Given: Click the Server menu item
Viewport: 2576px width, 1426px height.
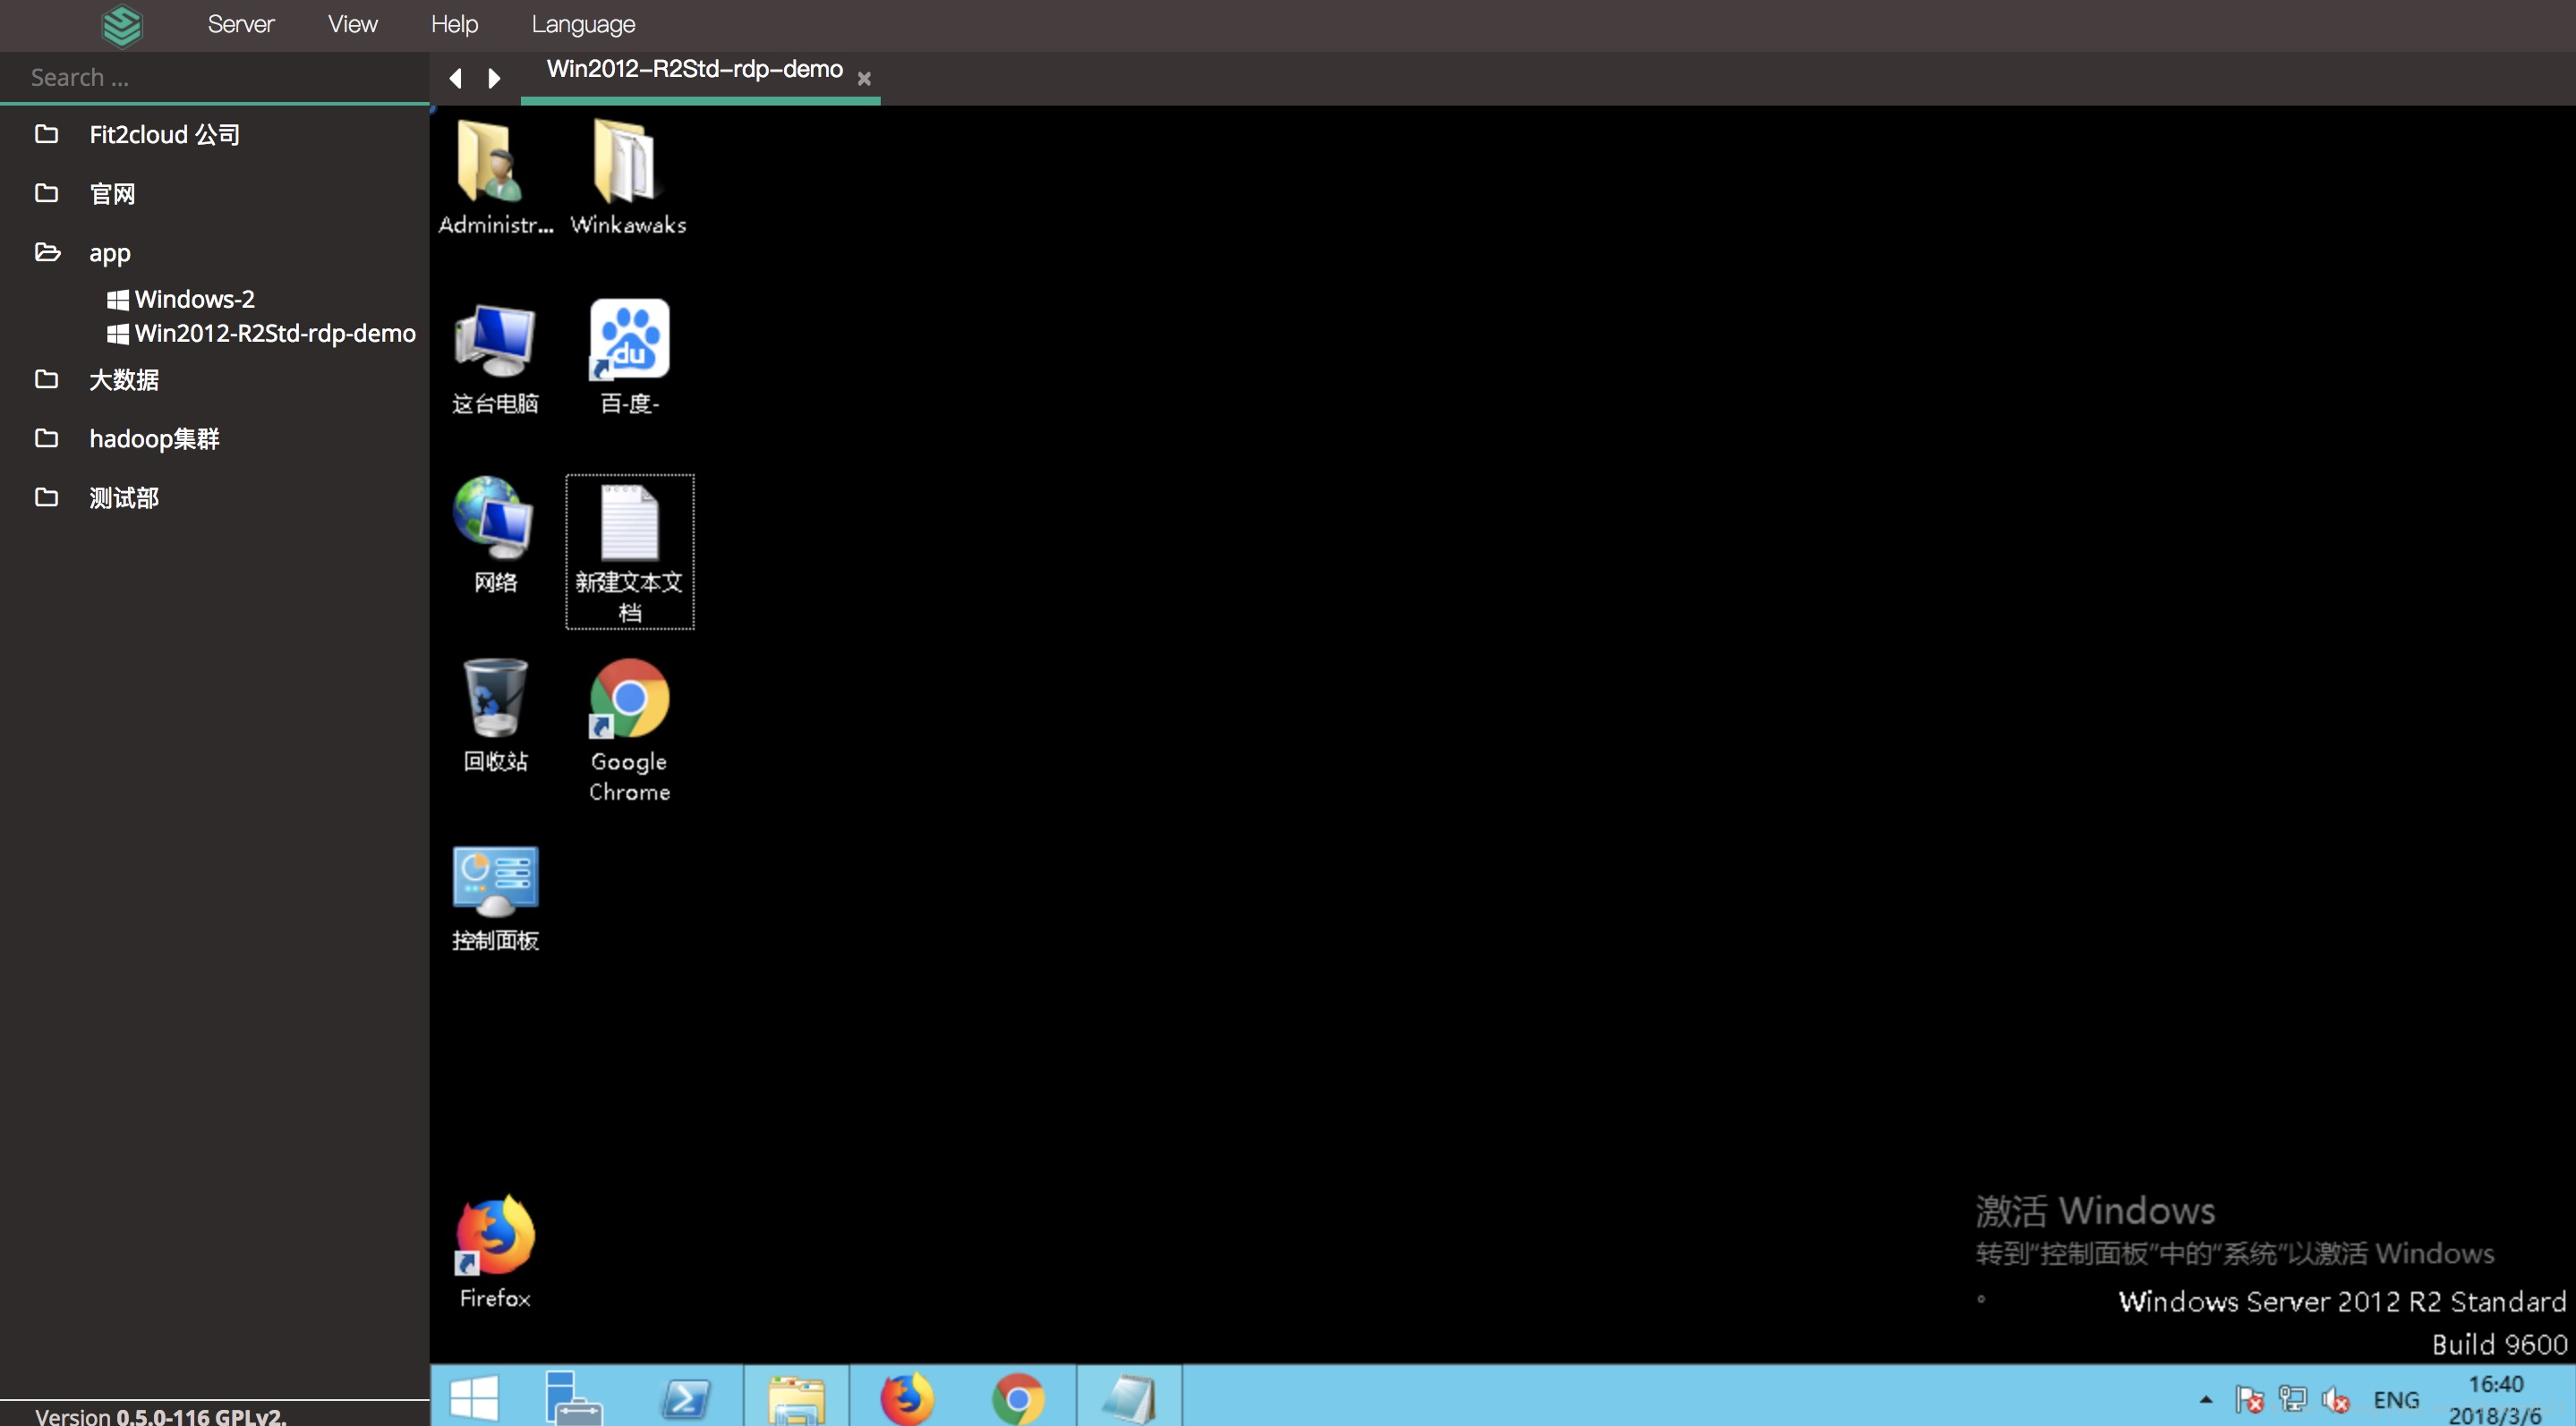Looking at the screenshot, I should coord(241,23).
